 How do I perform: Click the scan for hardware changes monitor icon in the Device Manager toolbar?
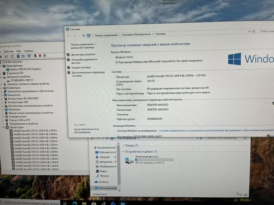point(29,56)
